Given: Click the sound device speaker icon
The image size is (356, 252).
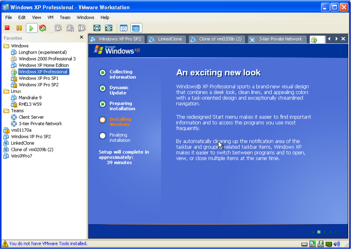Looking at the screenshot, I should (337, 244).
